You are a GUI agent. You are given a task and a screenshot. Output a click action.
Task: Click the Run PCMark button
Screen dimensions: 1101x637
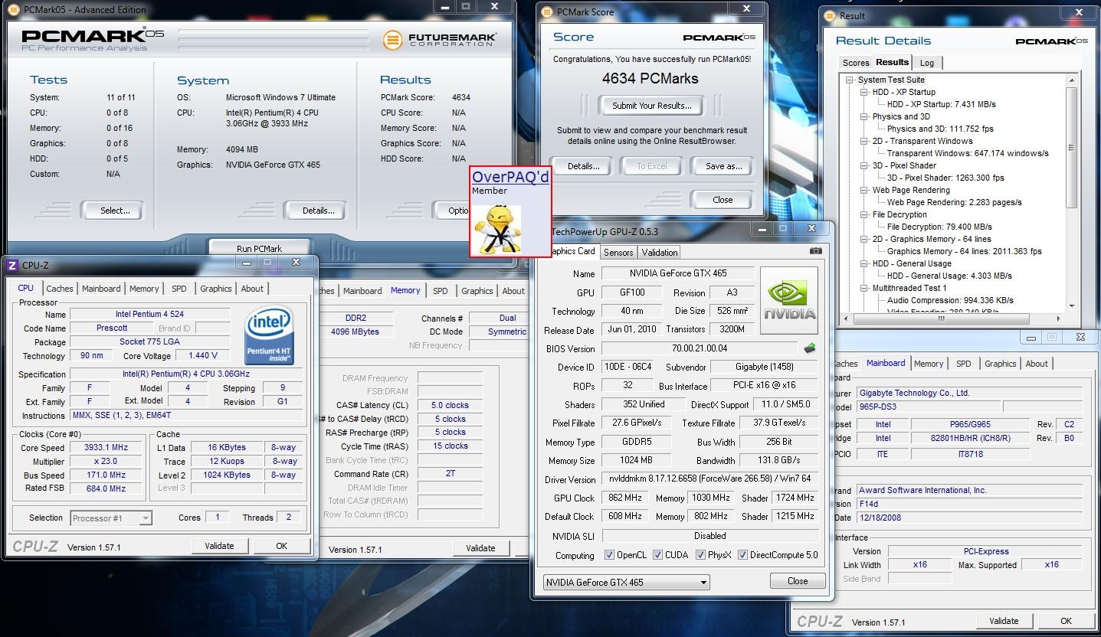259,248
